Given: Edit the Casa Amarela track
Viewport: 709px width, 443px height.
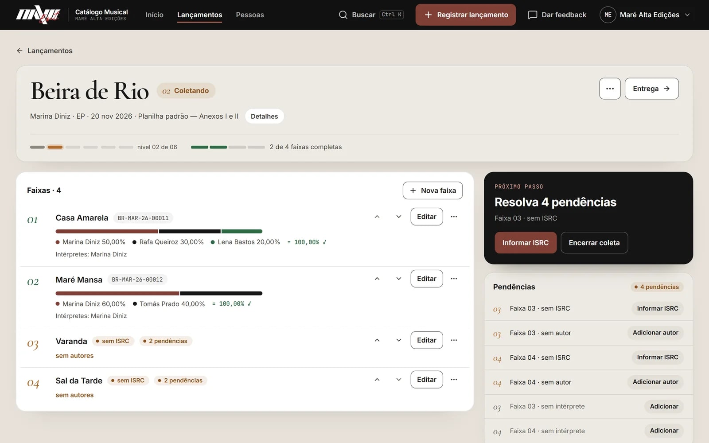Looking at the screenshot, I should (x=427, y=217).
